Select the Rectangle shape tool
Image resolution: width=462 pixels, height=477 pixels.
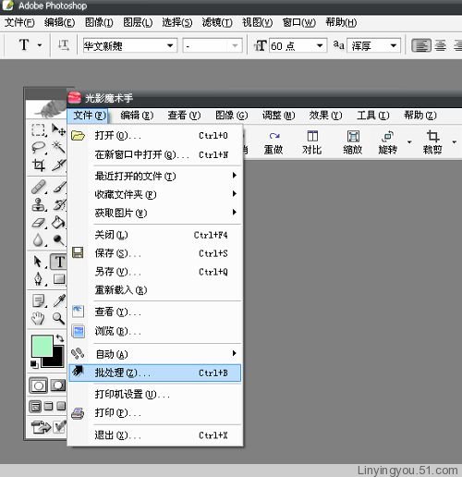click(x=59, y=279)
